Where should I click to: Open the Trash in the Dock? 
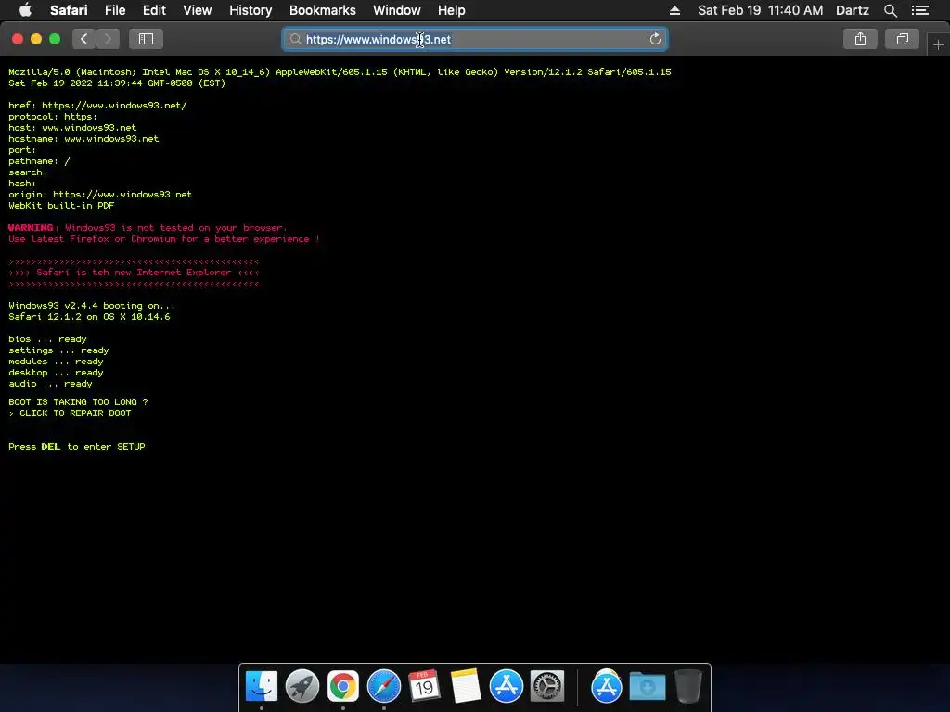(688, 686)
